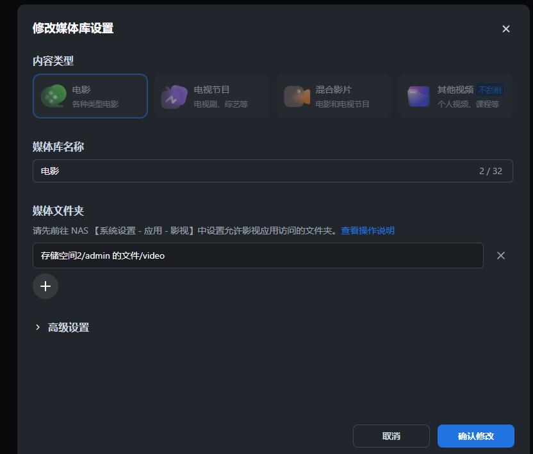This screenshot has width=533, height=454.
Task: Click the 内容类型 heading
Action: pyautogui.click(x=53, y=61)
